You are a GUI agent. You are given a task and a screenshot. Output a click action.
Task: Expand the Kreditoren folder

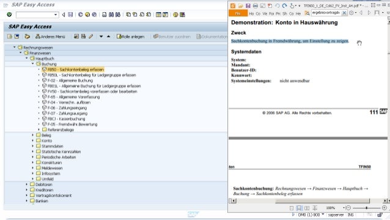27,189
